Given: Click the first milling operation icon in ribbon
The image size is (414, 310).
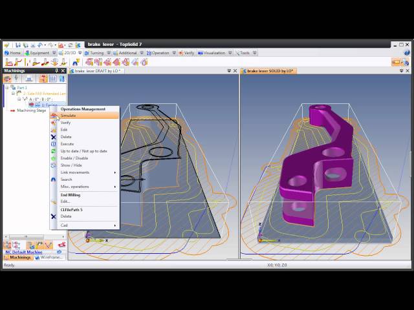Looking at the screenshot, I should click(7, 62).
